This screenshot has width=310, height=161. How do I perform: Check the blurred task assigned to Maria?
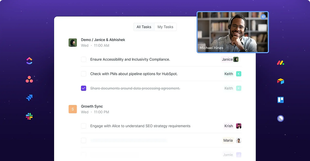coord(84,140)
